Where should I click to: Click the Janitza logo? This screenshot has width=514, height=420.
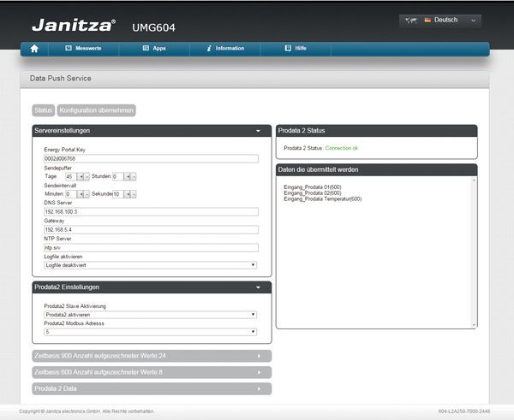(x=70, y=25)
